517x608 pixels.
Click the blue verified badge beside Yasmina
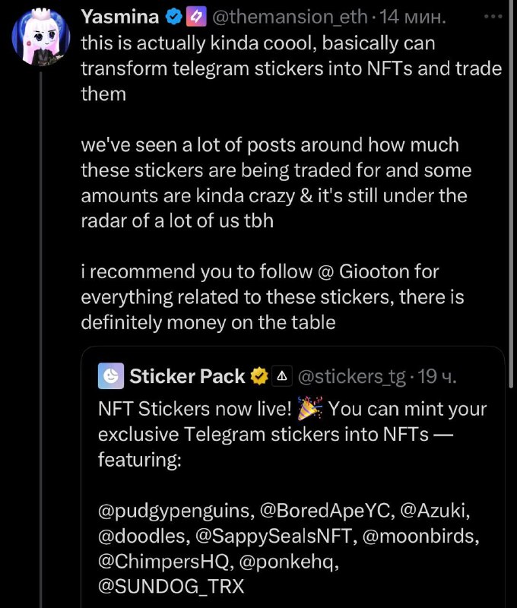click(x=173, y=16)
